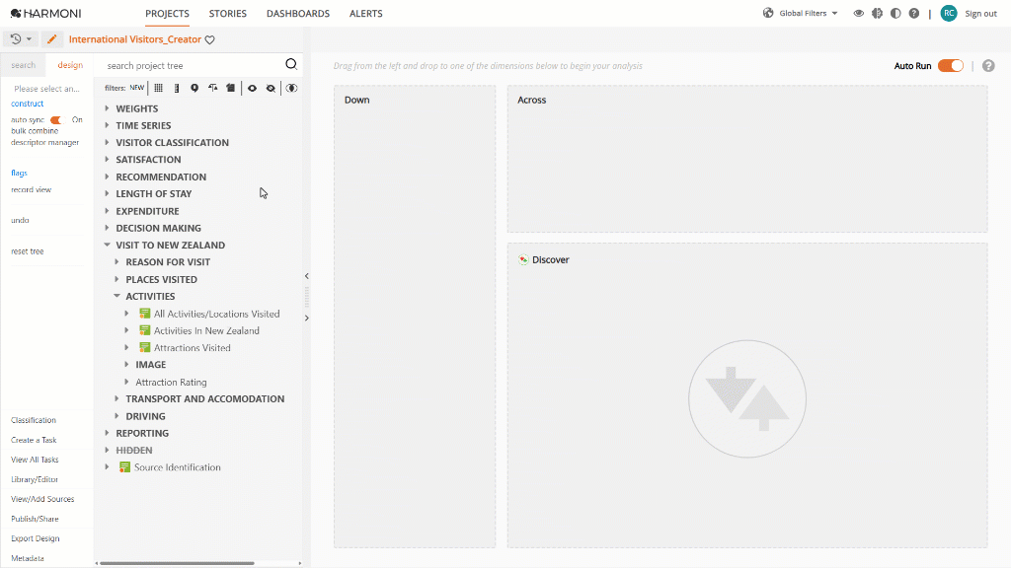The width and height of the screenshot is (1011, 568).
Task: Expand the WEIGHTS tree node
Action: (x=107, y=108)
